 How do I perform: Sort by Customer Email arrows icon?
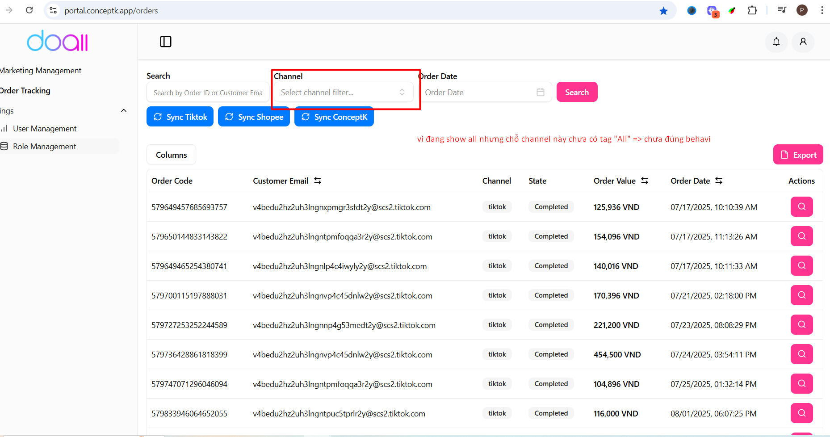click(318, 181)
